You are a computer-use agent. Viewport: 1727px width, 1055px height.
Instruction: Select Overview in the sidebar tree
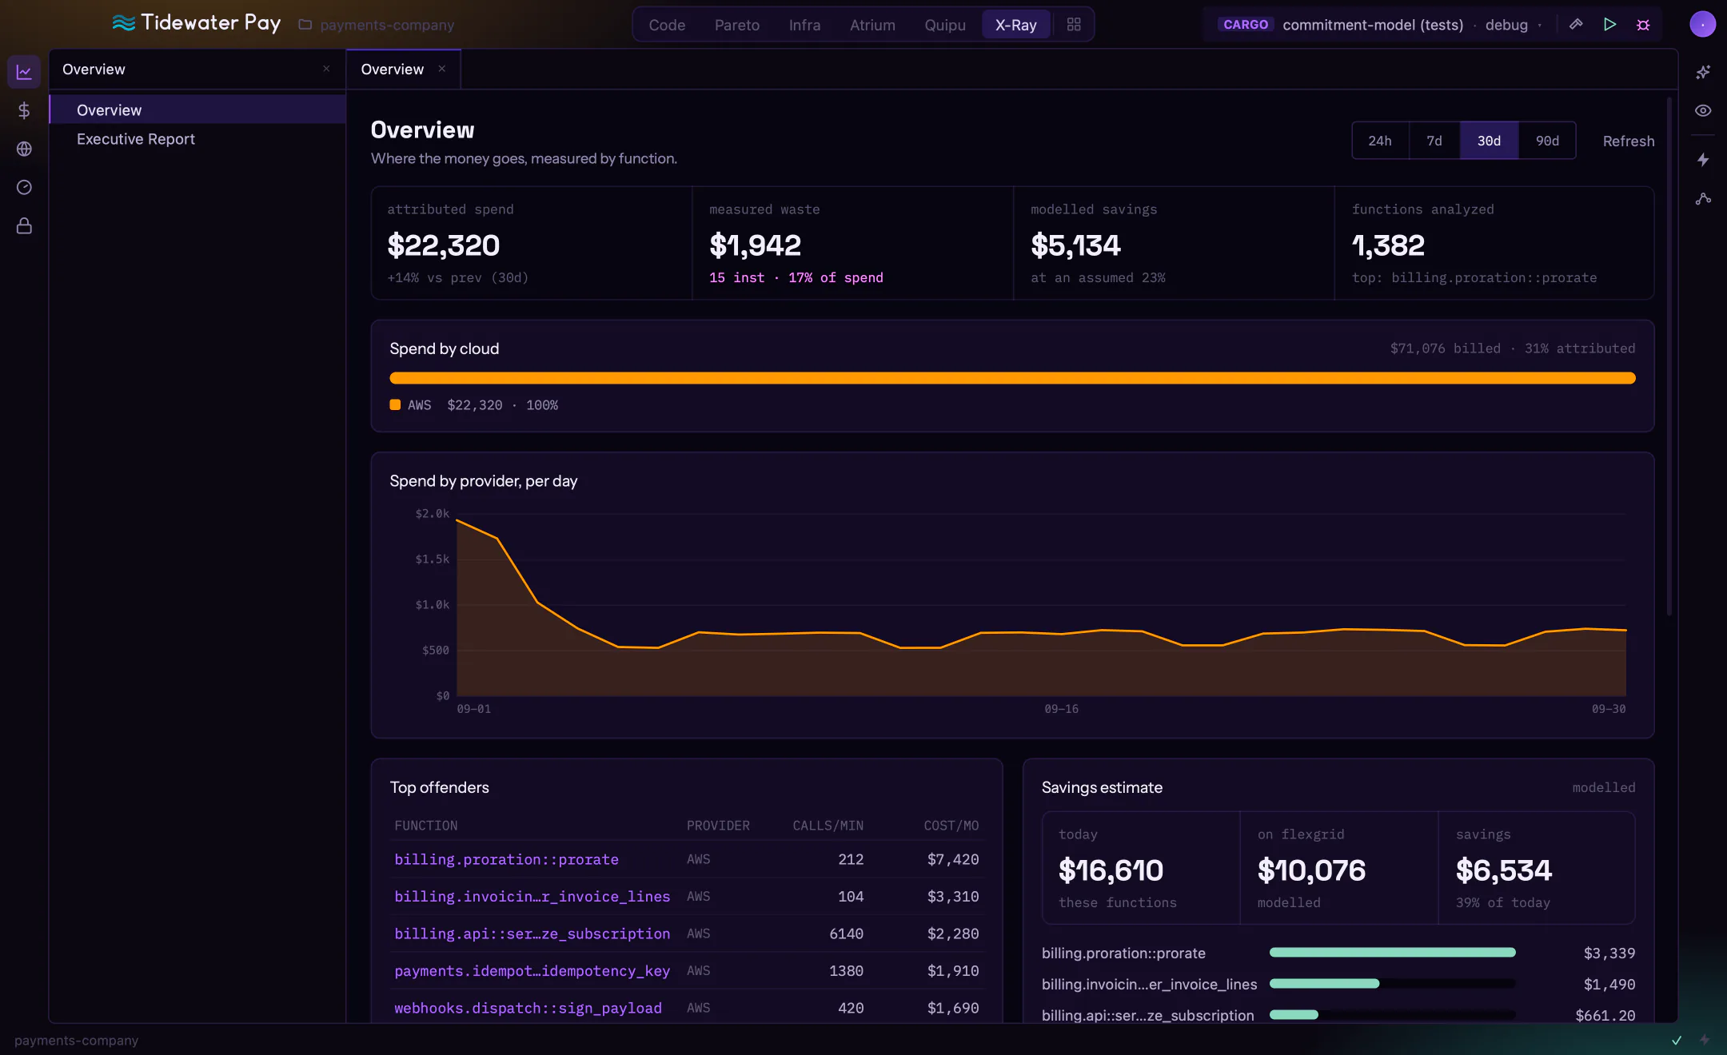[x=197, y=110]
